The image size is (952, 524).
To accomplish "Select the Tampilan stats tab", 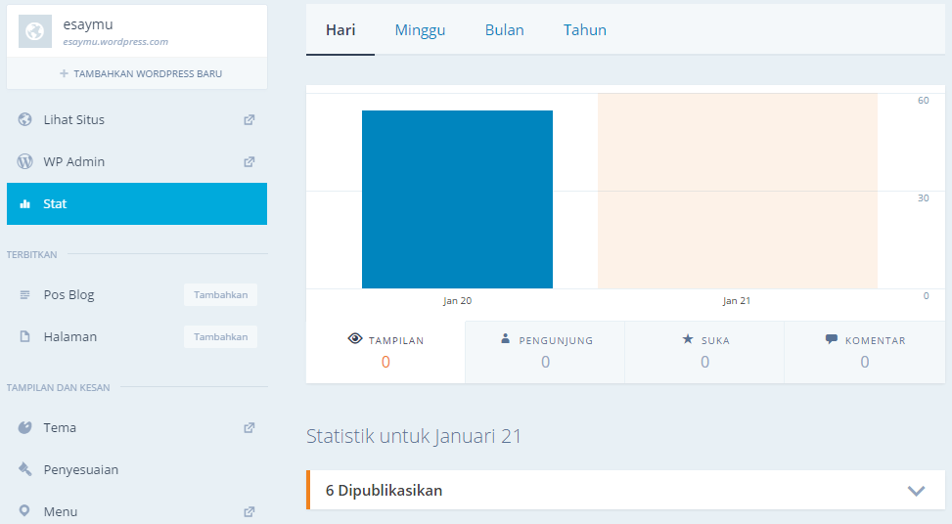I will click(385, 352).
